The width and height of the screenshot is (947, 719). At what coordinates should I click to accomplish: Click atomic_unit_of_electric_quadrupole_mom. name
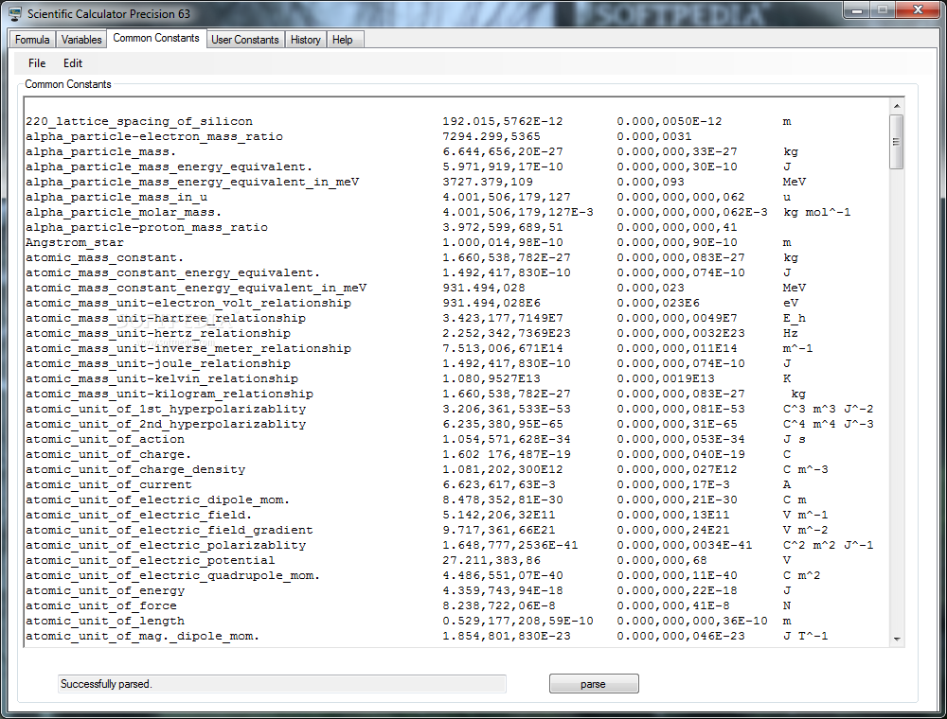click(172, 575)
